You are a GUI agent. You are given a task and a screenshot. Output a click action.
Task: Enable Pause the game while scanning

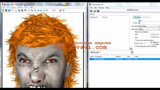(135, 46)
